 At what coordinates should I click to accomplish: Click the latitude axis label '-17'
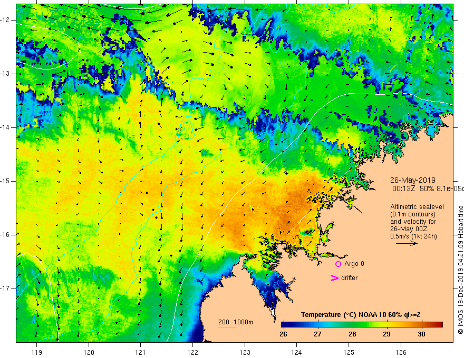click(x=5, y=289)
